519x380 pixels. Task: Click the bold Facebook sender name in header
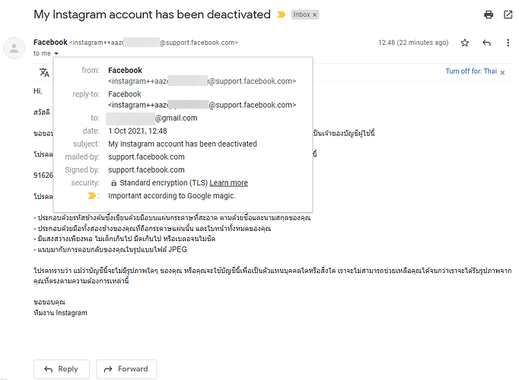click(50, 43)
